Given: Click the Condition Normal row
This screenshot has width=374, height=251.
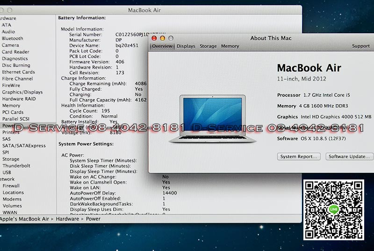Looking at the screenshot, I should (x=93, y=116).
